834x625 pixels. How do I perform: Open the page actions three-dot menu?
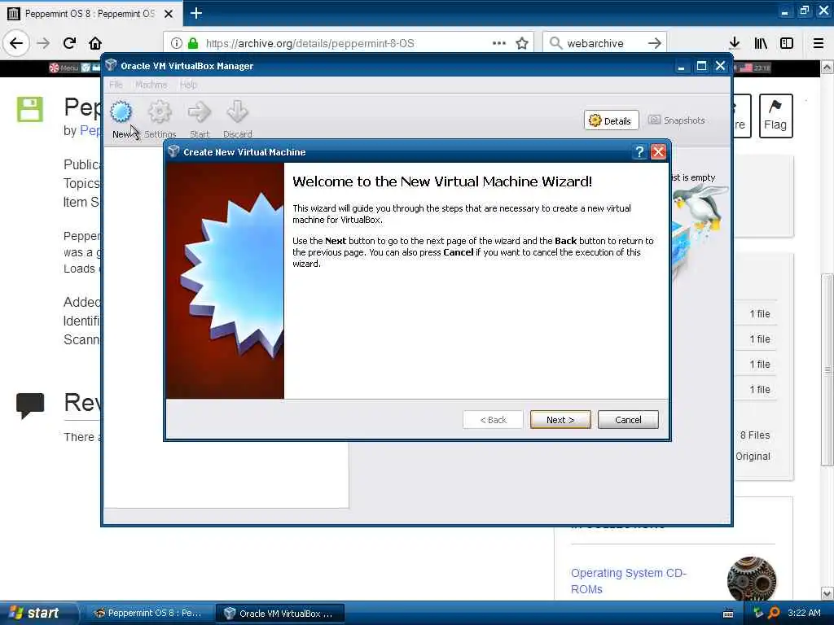499,43
